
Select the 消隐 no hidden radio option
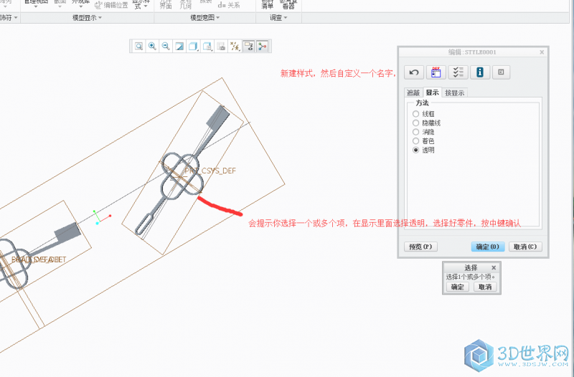click(x=416, y=132)
